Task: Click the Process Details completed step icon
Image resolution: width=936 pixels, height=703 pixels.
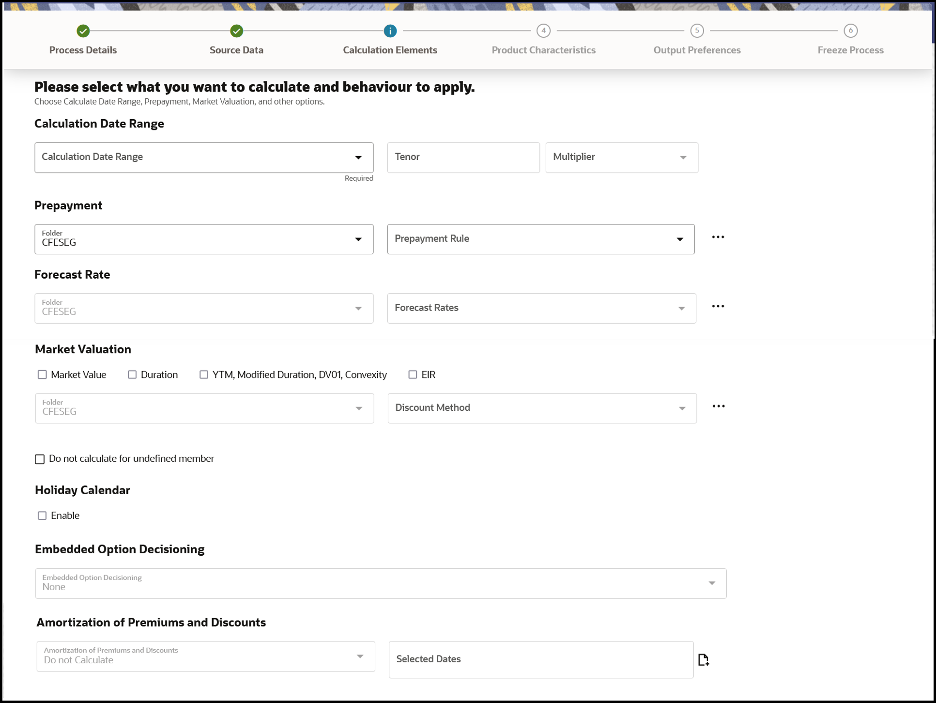Action: (83, 31)
